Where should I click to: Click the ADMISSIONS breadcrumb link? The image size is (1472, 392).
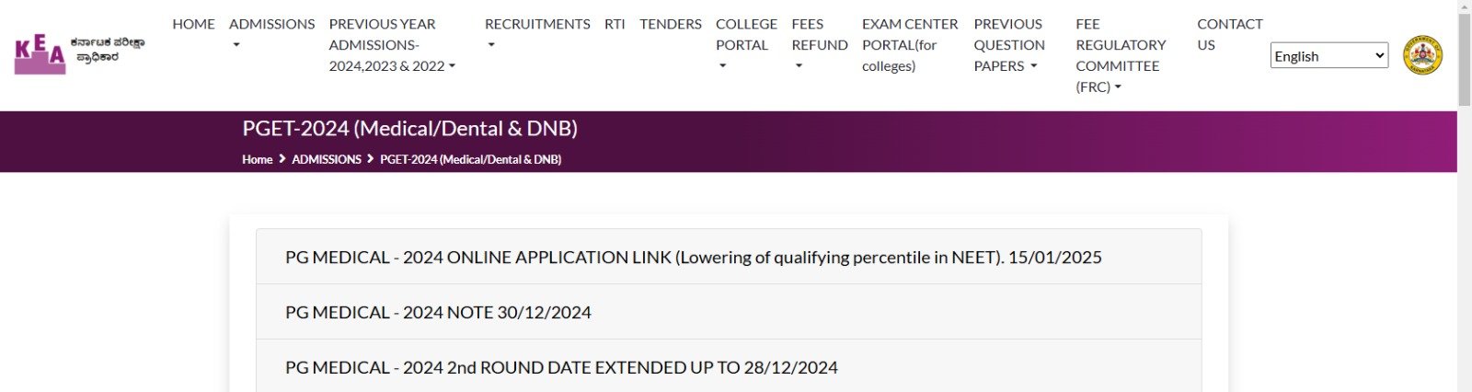pos(327,159)
